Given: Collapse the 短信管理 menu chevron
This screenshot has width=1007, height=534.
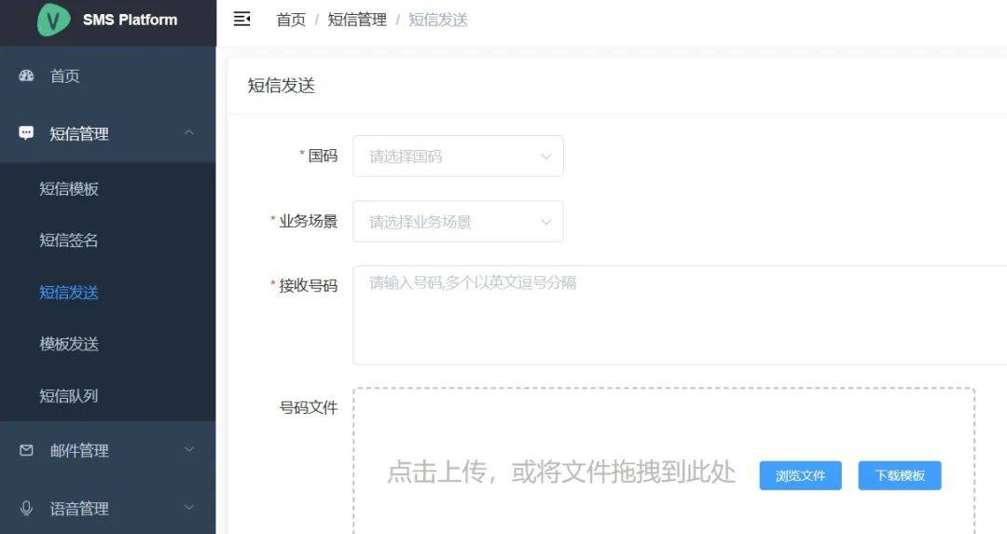Looking at the screenshot, I should click(188, 132).
